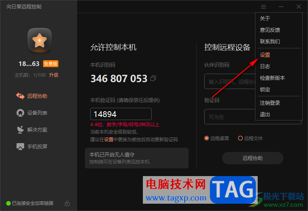Image resolution: width=308 pixels, height=211 pixels.
Task: Go to 远程协助 sidebar tab
Action: tap(32, 96)
